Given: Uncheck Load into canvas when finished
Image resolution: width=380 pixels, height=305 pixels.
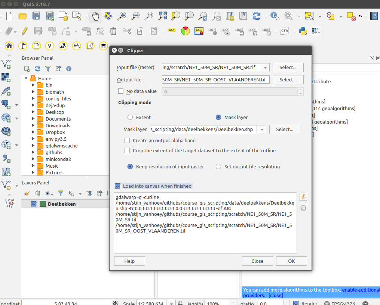Looking at the screenshot, I should 117,186.
